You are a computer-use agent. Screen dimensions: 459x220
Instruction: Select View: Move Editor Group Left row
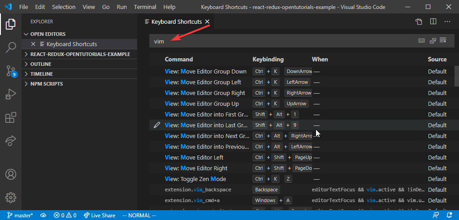pos(302,82)
